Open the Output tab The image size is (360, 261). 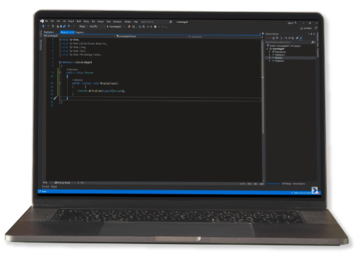[x=54, y=186]
